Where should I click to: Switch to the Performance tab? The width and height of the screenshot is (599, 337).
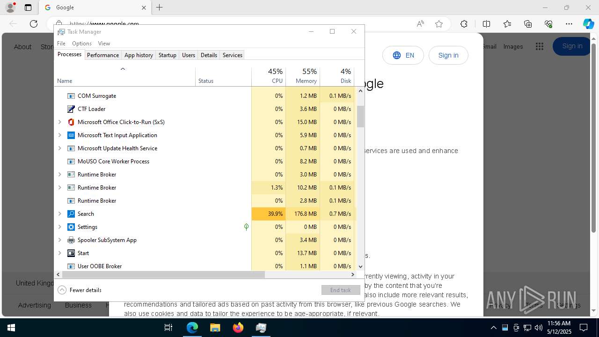coord(103,55)
